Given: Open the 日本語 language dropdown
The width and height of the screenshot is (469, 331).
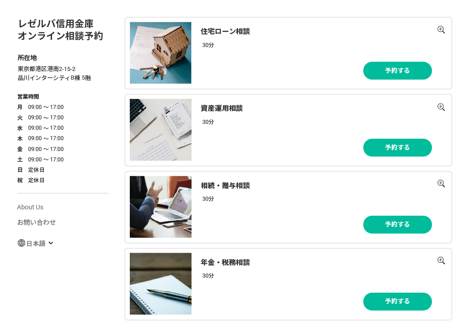Looking at the screenshot, I should [35, 243].
